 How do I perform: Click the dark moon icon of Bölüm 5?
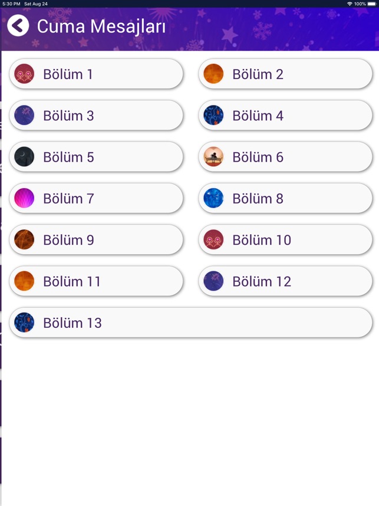pyautogui.click(x=24, y=157)
